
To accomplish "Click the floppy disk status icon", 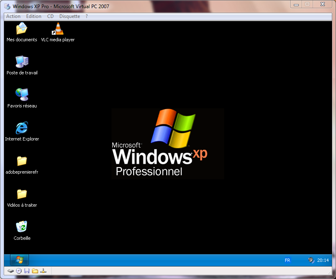I will (27, 271).
